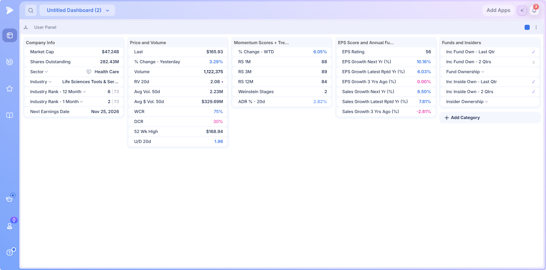Click % Change - WTD value 6.05%
This screenshot has height=270, width=546.
tap(320, 52)
